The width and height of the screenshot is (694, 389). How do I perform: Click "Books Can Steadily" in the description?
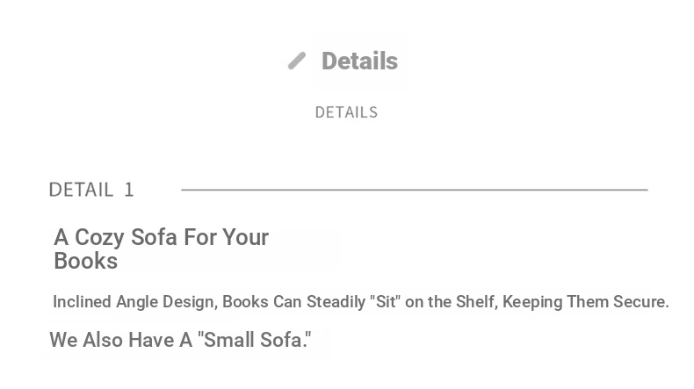click(294, 302)
